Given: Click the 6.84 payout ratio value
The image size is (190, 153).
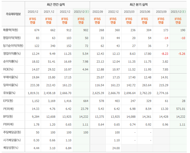Looking at the screenshot, I should tap(68, 148).
